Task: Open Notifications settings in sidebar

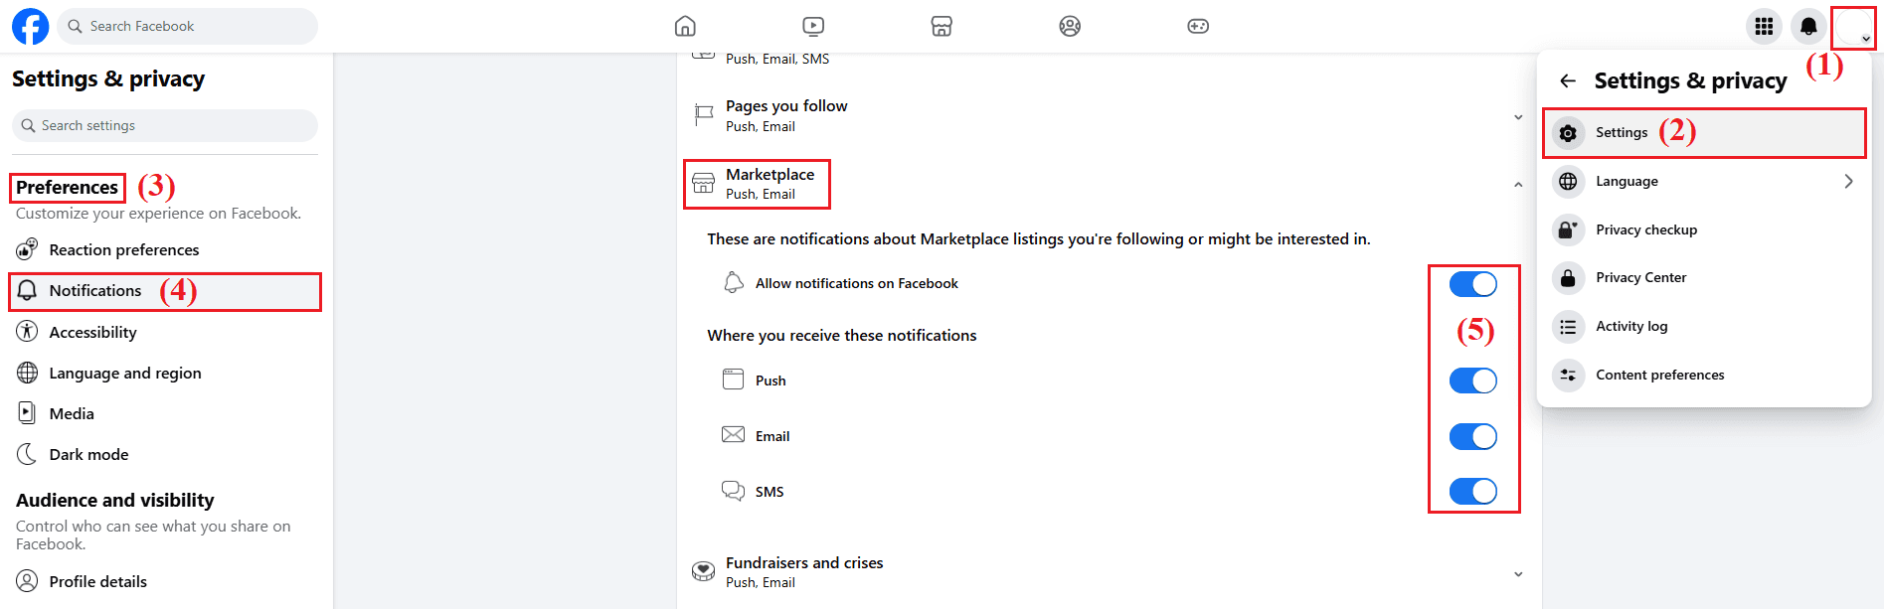Action: point(165,291)
